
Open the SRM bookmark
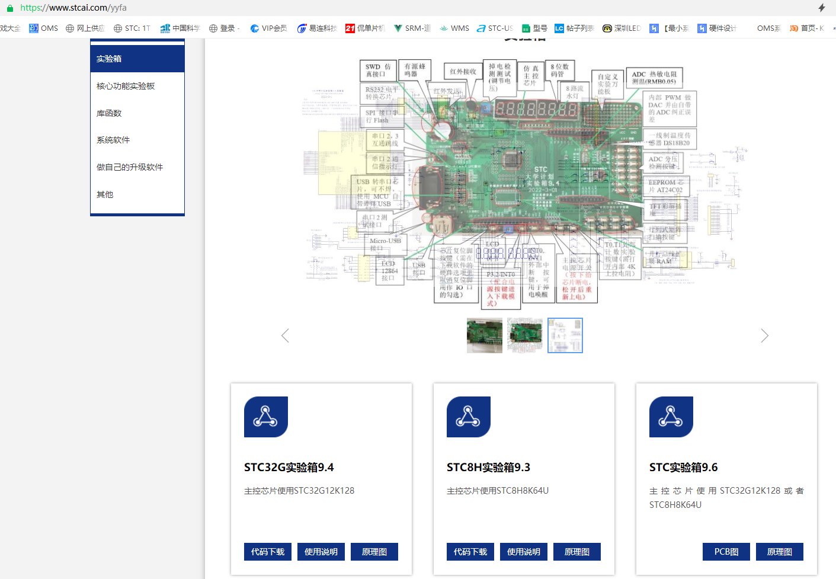pos(412,28)
